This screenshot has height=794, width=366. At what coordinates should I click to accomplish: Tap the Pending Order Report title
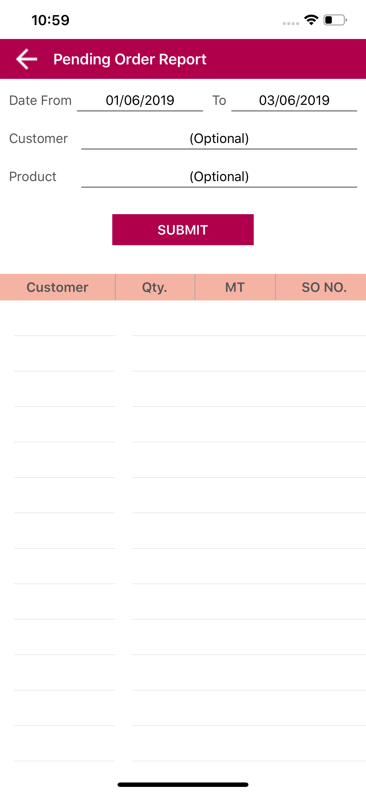(130, 59)
